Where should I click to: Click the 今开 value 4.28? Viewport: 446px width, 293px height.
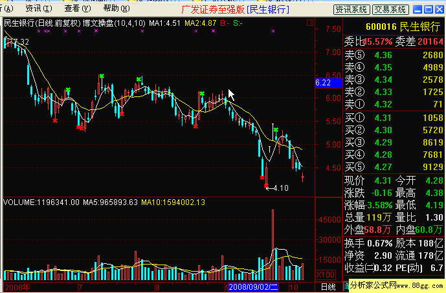[x=434, y=180]
